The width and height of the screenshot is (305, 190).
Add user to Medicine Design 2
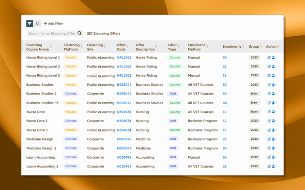274,148
